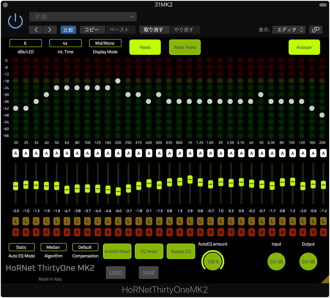Image resolution: width=330 pixels, height=298 pixels.
Task: Click the Output gain knob showing 0.0 dB
Action: [x=308, y=261]
